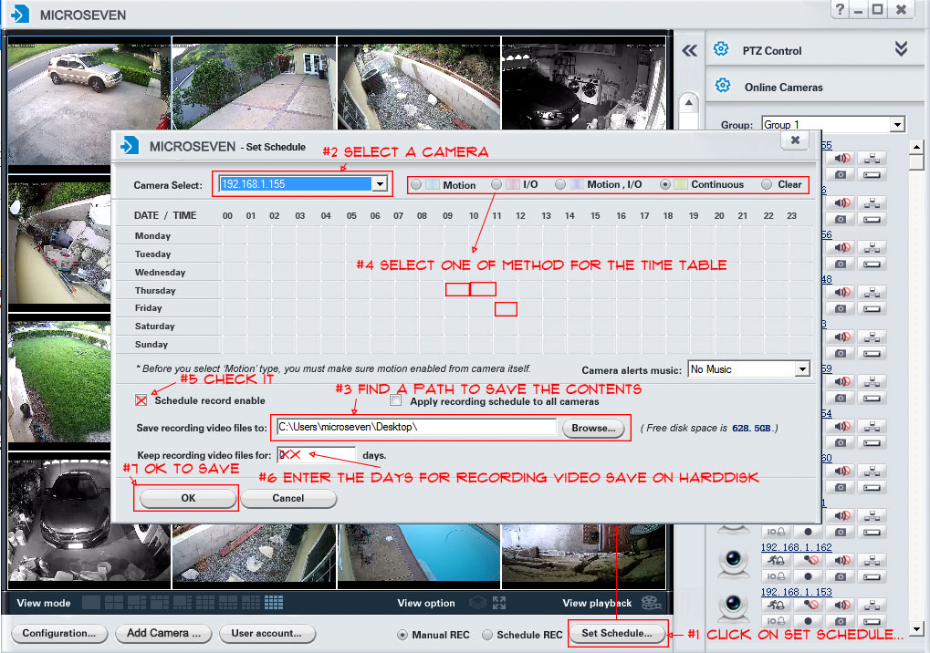Open the Camera Select dropdown
The width and height of the screenshot is (930, 653).
pos(380,184)
